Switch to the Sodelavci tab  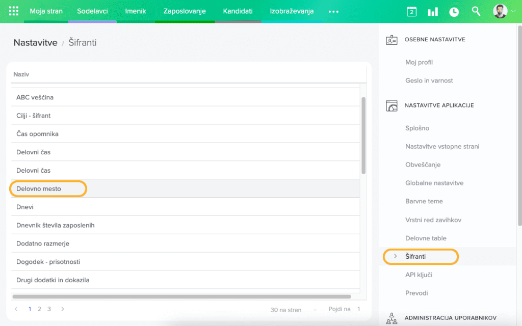coord(92,11)
